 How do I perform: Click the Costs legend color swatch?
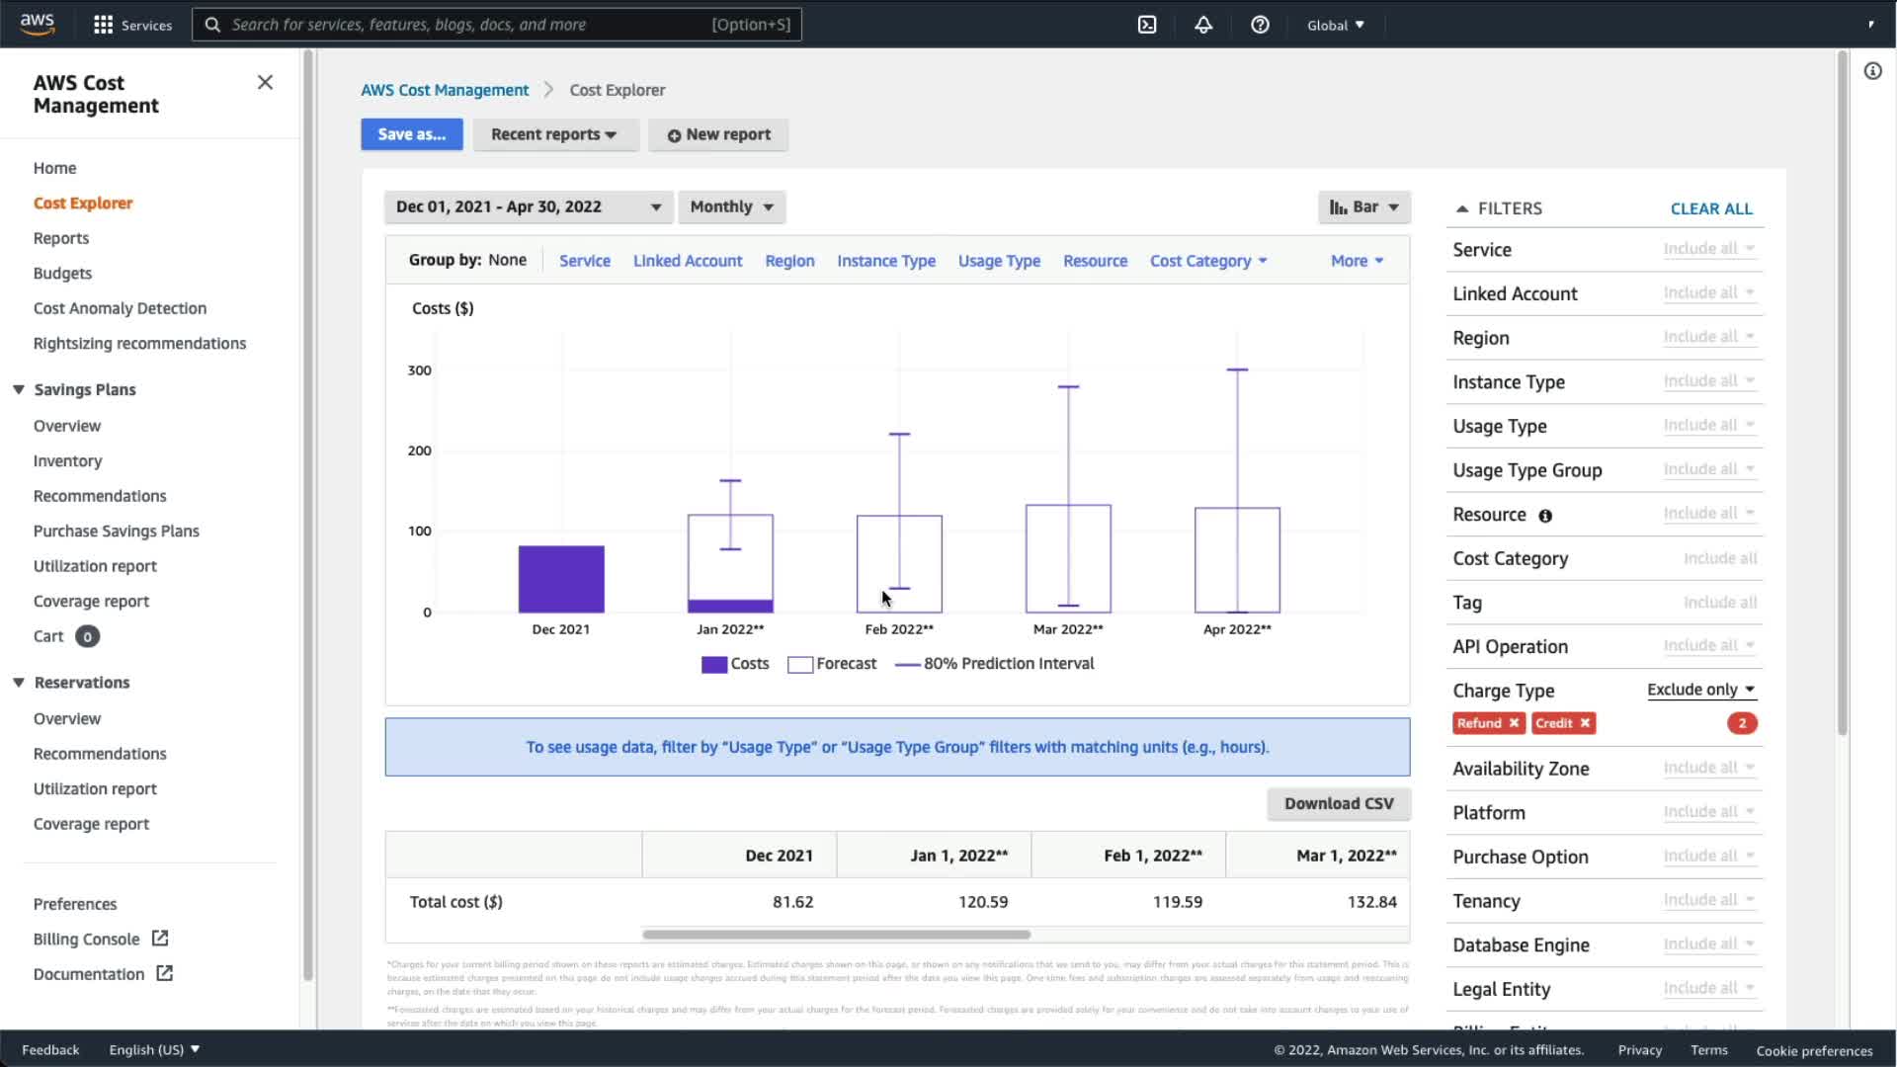713,664
